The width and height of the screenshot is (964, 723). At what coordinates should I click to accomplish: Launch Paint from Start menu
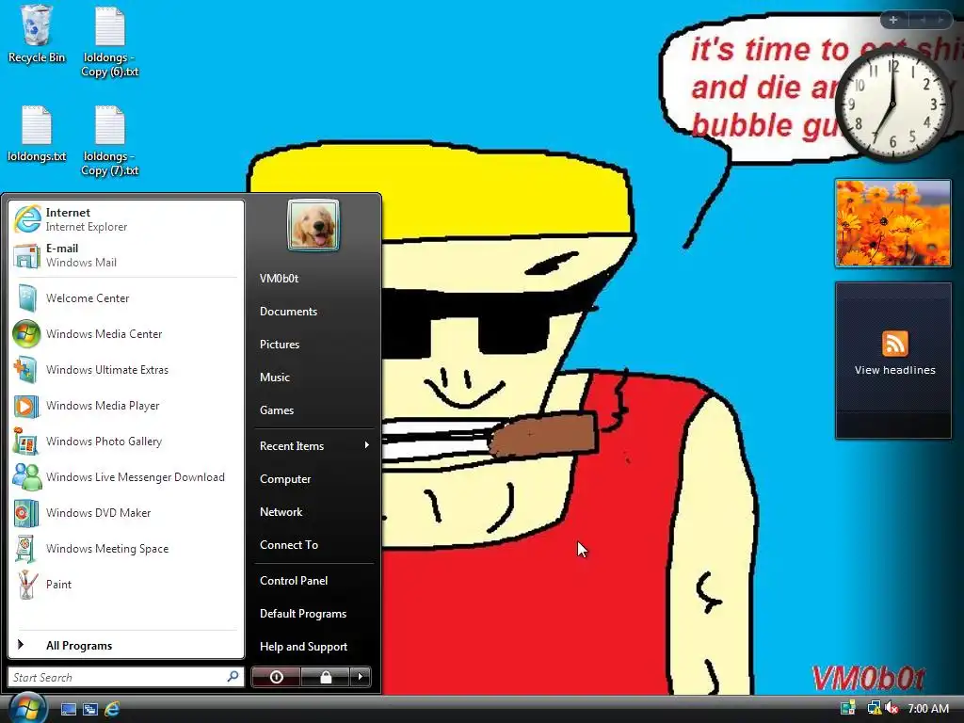coord(126,584)
